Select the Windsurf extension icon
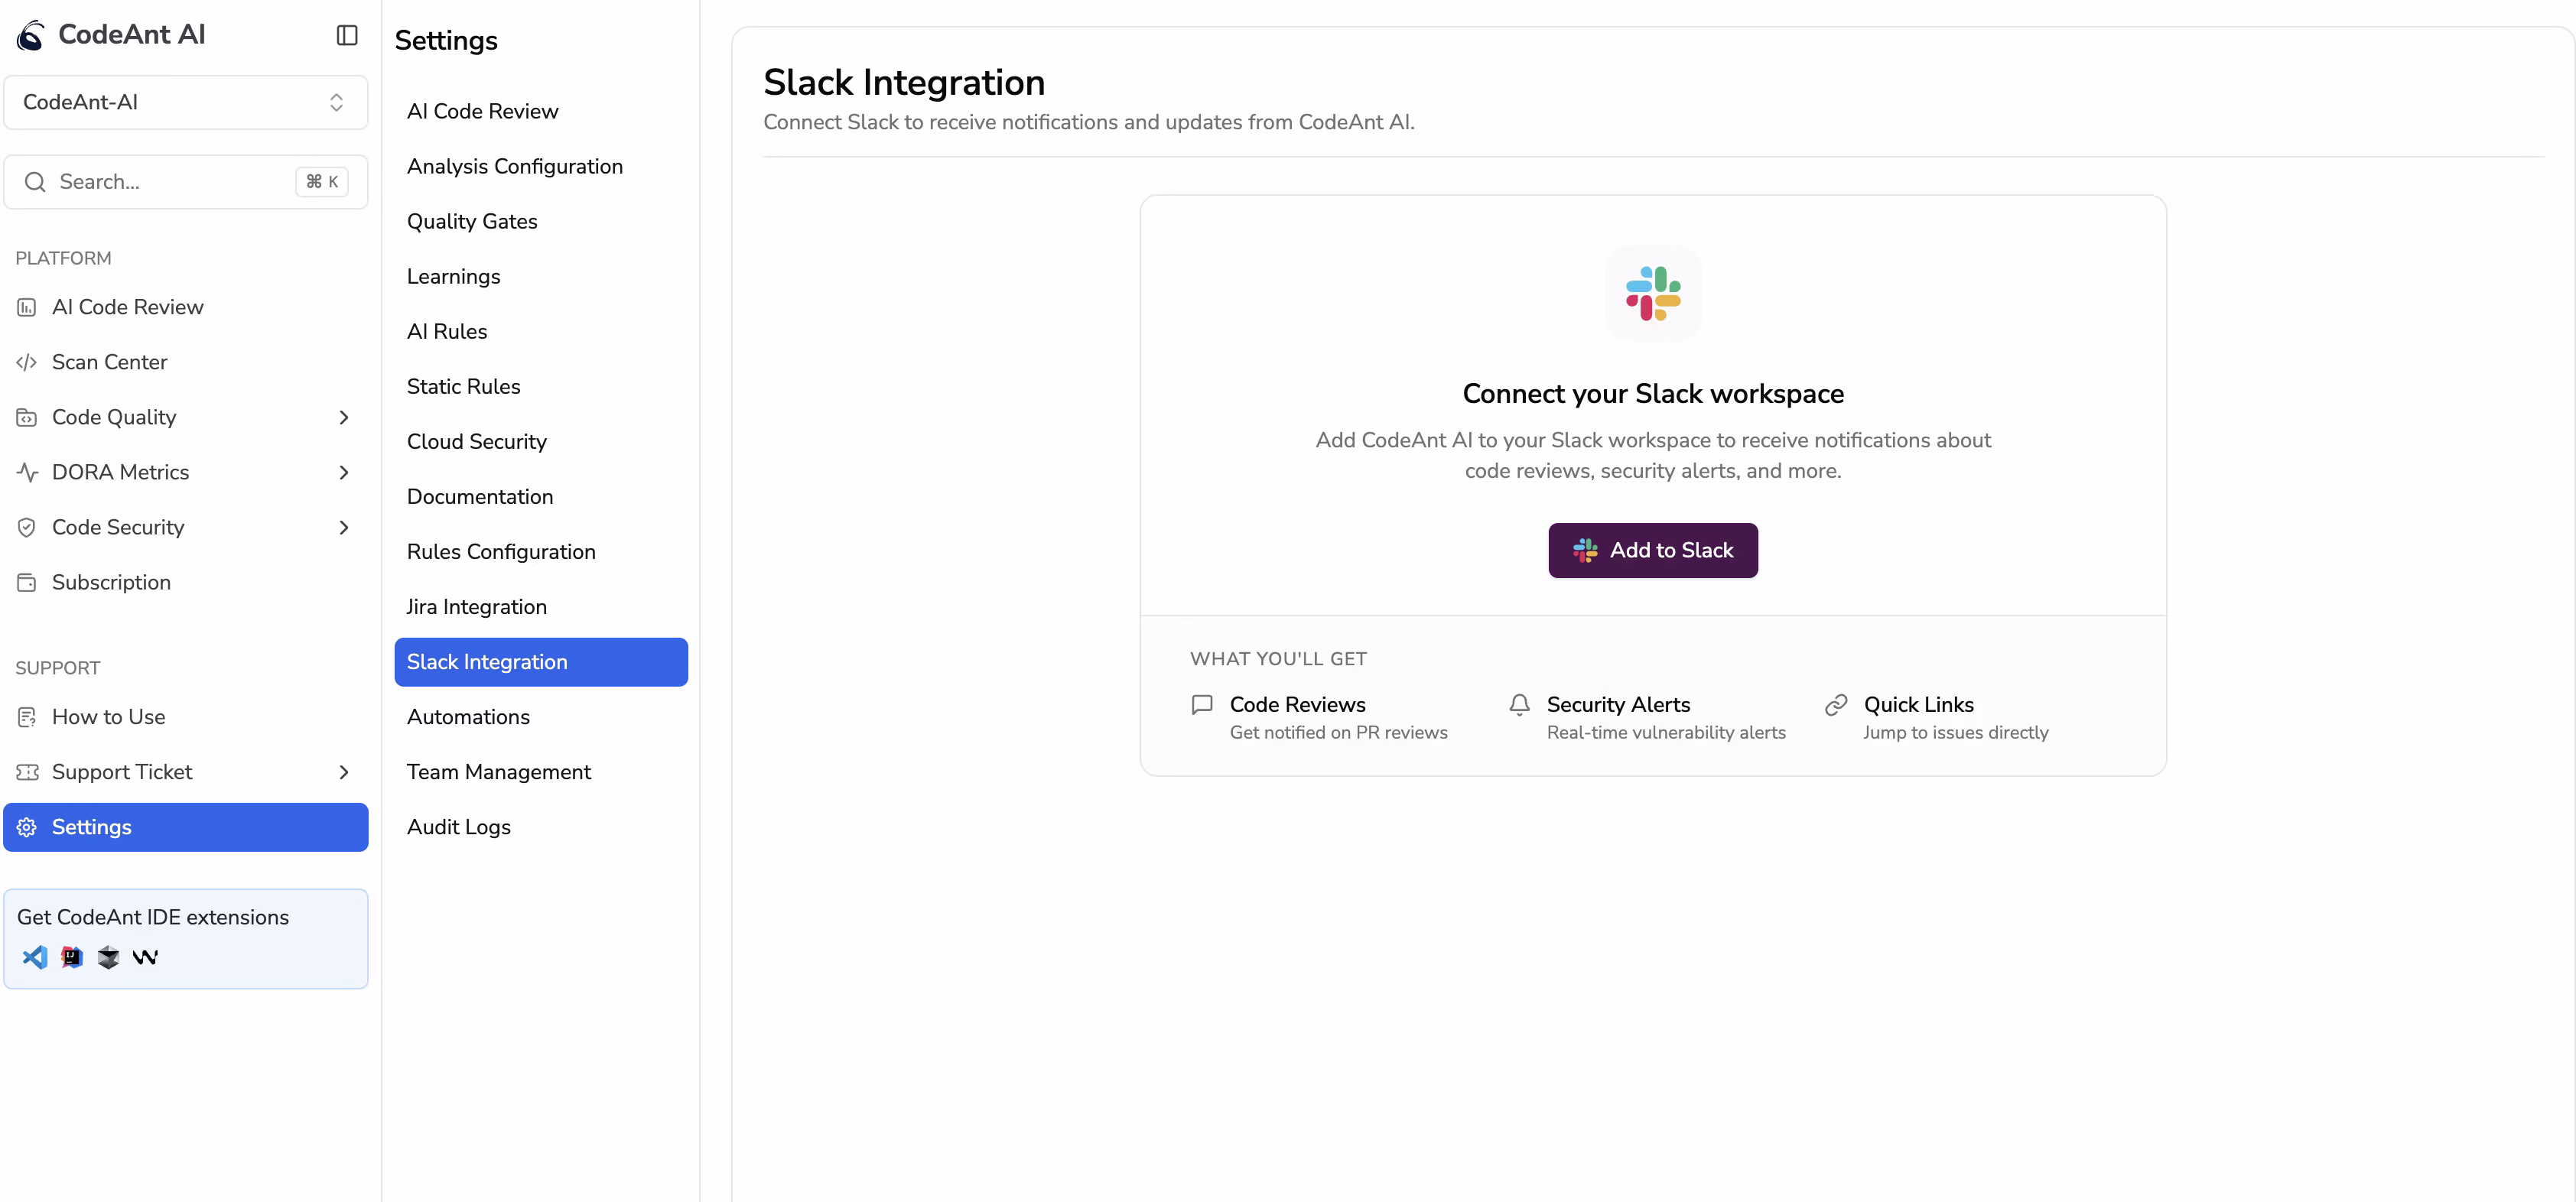Screen dimensions: 2576x1202 pyautogui.click(x=145, y=957)
